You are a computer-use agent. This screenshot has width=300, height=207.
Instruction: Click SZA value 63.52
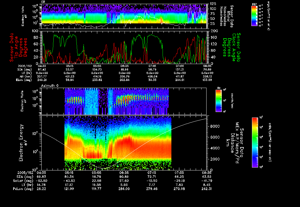207,177
